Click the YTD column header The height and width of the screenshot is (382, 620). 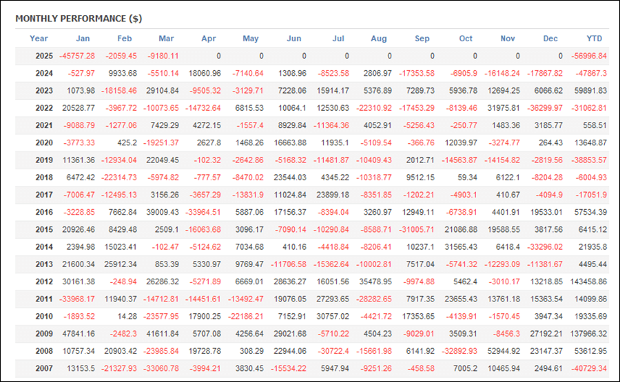point(594,39)
